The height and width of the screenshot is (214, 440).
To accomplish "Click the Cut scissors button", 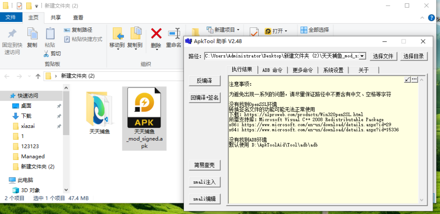I will click(x=52, y=53).
